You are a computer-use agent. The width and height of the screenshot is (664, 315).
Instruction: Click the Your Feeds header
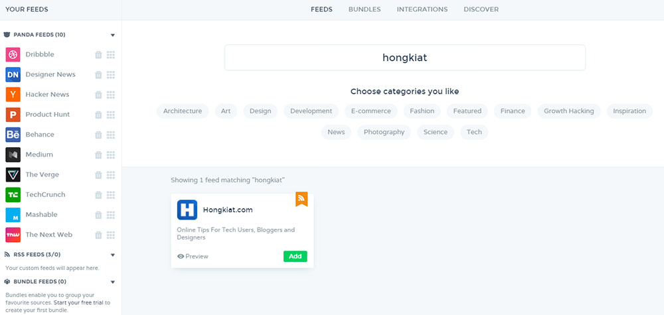[27, 9]
